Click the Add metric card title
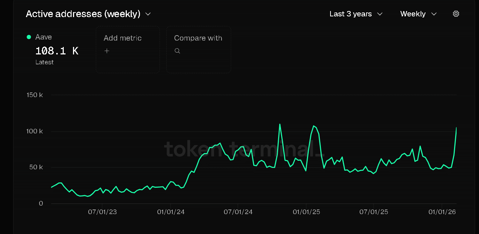Viewport: 479px width, 234px height. point(123,38)
